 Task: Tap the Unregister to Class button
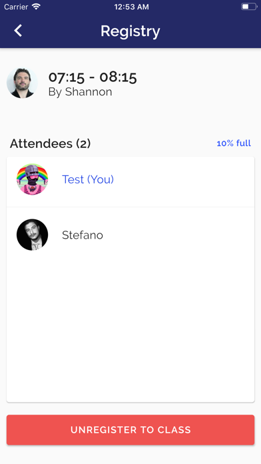[x=130, y=430]
